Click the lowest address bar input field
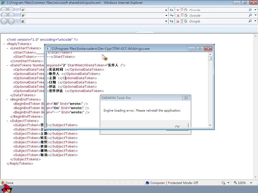258x193 pixels. (94, 21)
